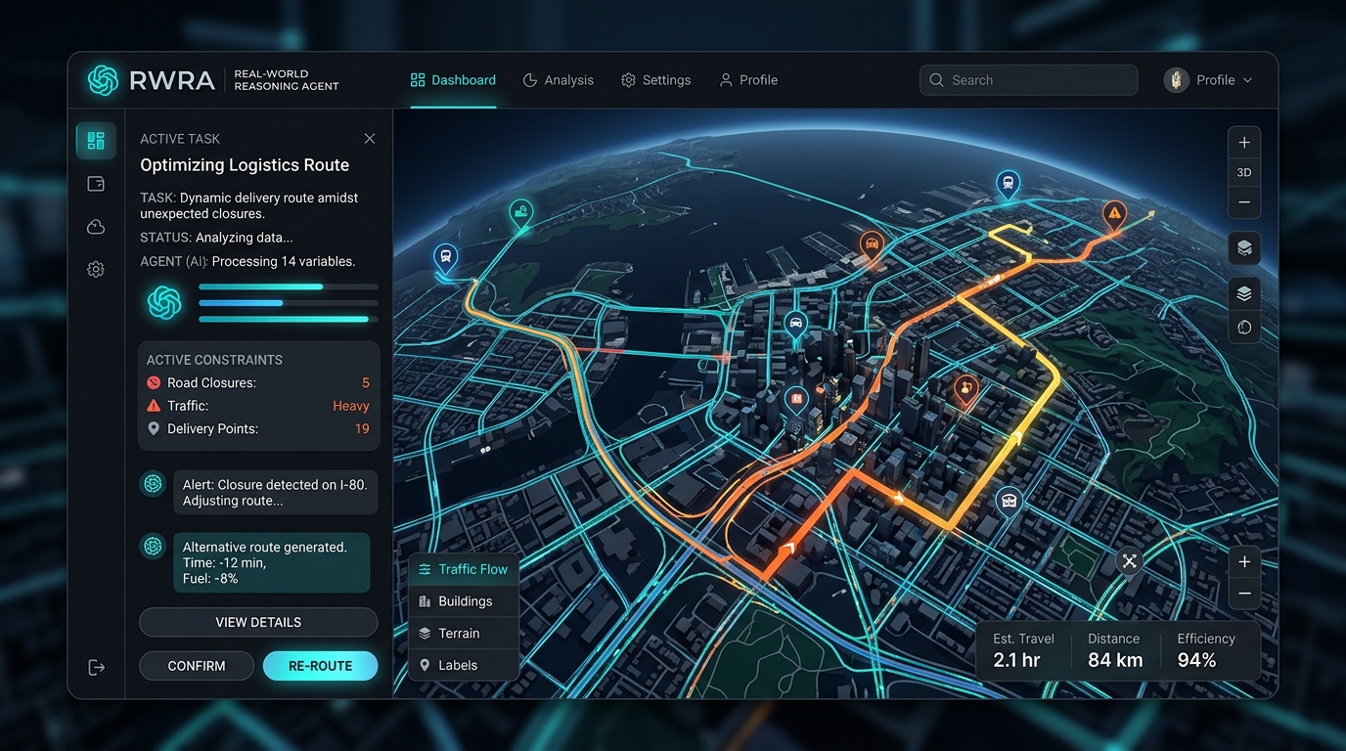Click the Traffic warning triangle icon
This screenshot has height=751, width=1346.
click(x=154, y=406)
